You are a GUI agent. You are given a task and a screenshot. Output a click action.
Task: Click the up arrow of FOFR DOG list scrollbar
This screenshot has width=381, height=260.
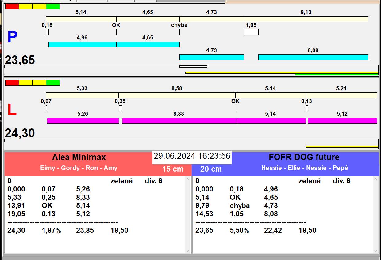376,180
